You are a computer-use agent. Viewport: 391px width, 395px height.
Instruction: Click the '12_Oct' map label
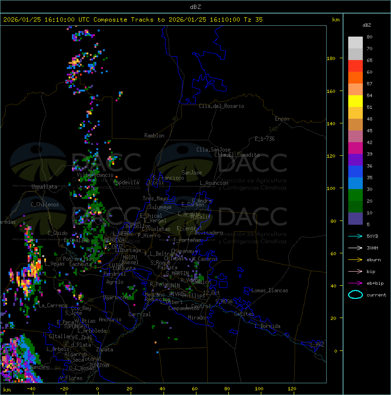[211, 293]
